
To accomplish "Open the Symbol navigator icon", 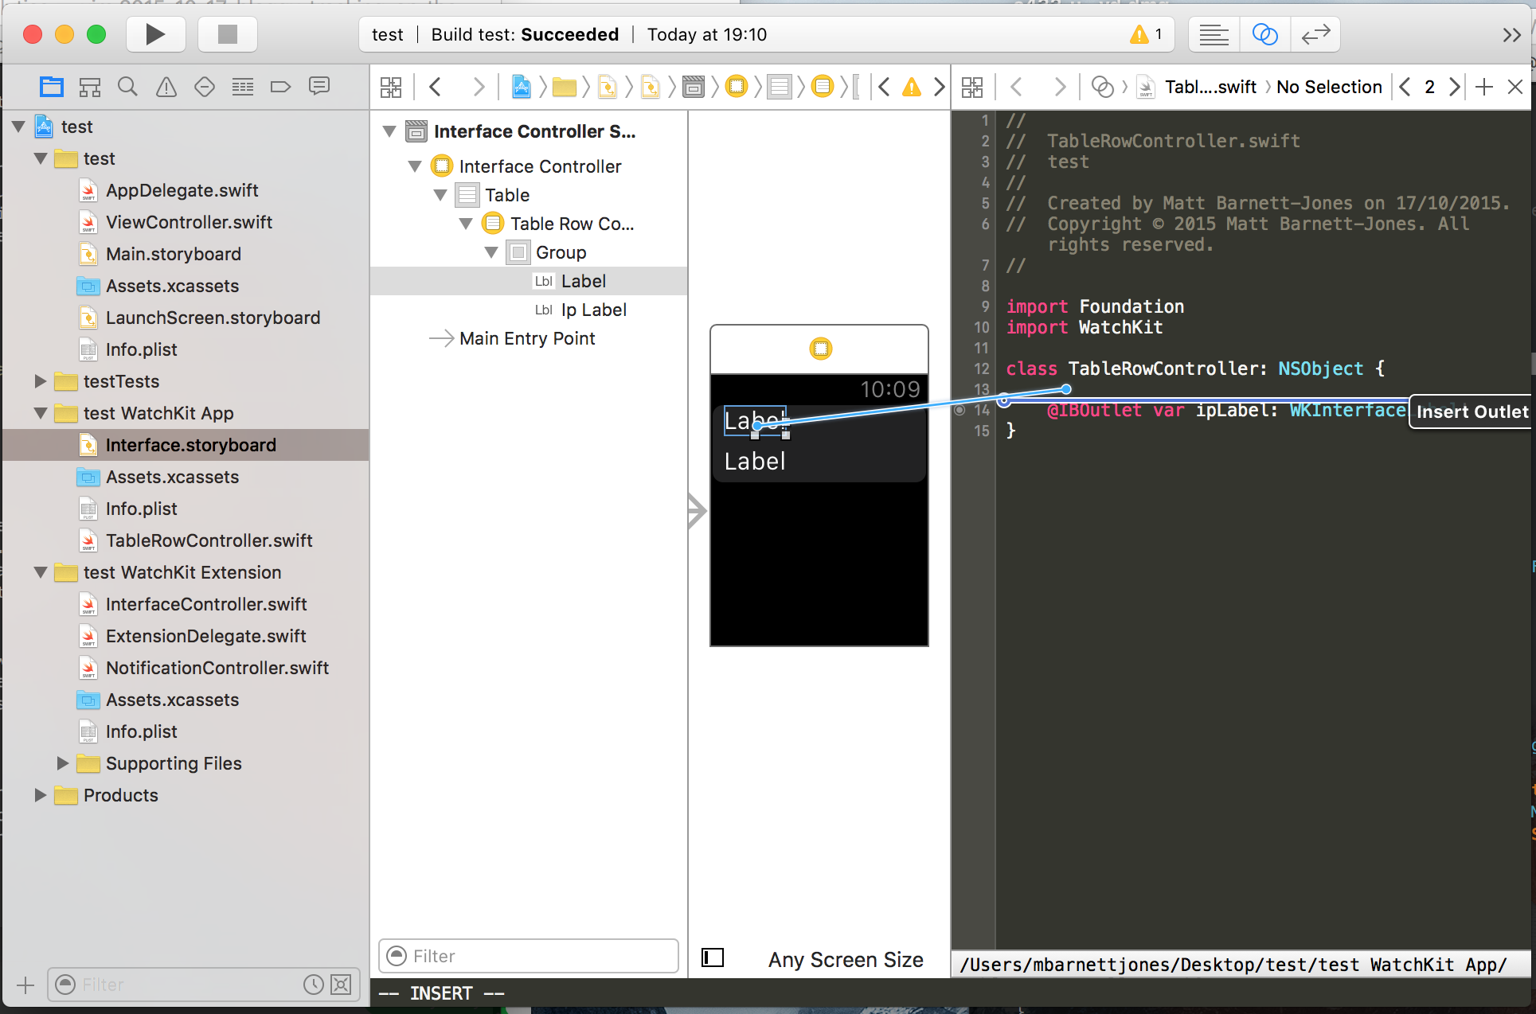I will 90,86.
